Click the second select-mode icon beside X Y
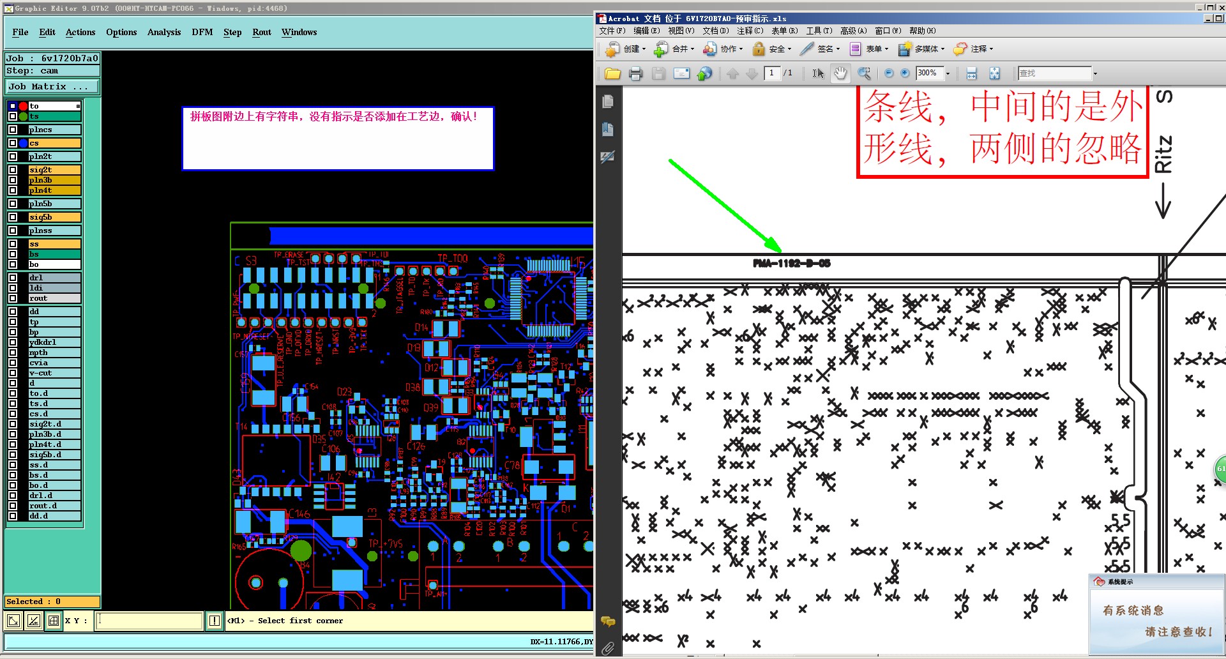Screen dimensions: 1226x659 pos(34,621)
